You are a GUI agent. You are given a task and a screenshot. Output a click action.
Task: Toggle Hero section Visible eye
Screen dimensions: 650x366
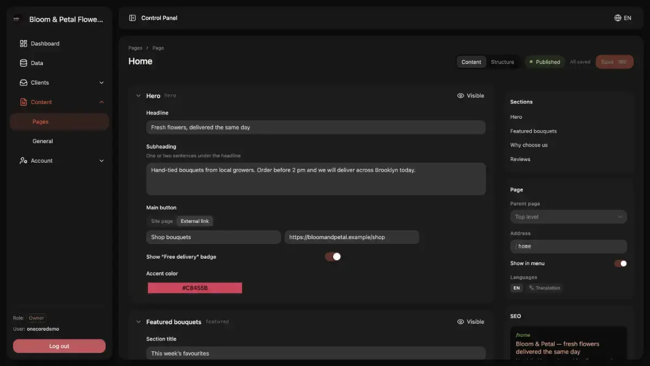click(x=460, y=95)
